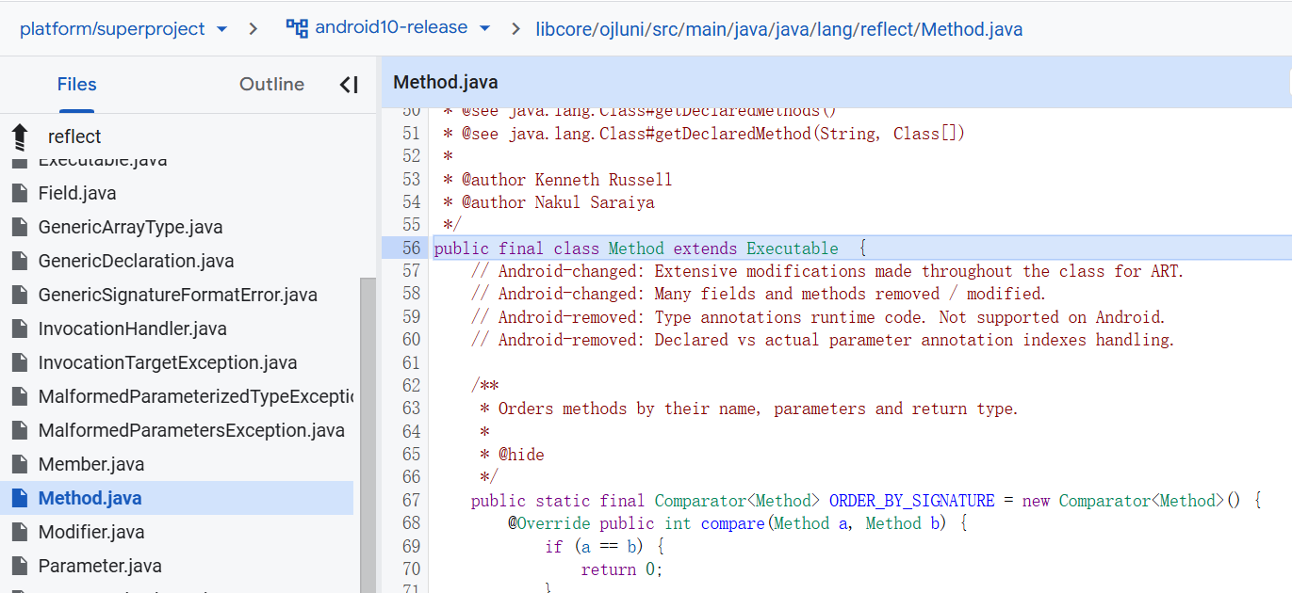1292x593 pixels.
Task: Open Modifier.java in the file list
Action: point(91,532)
